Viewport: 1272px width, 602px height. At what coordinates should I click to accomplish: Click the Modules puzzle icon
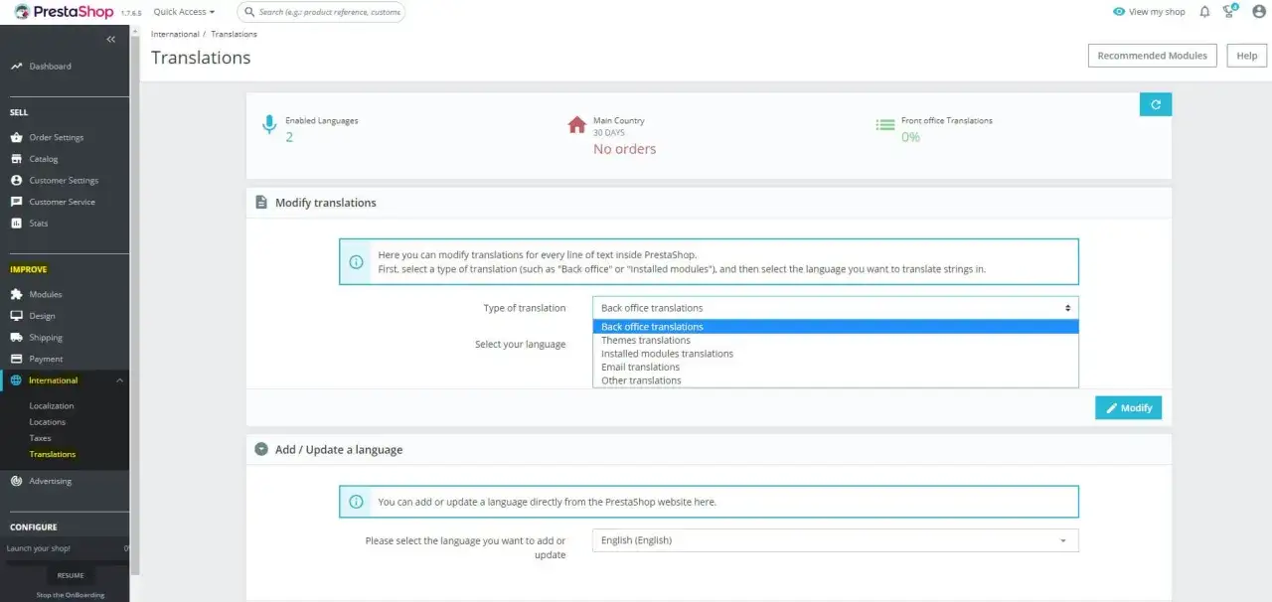point(16,294)
